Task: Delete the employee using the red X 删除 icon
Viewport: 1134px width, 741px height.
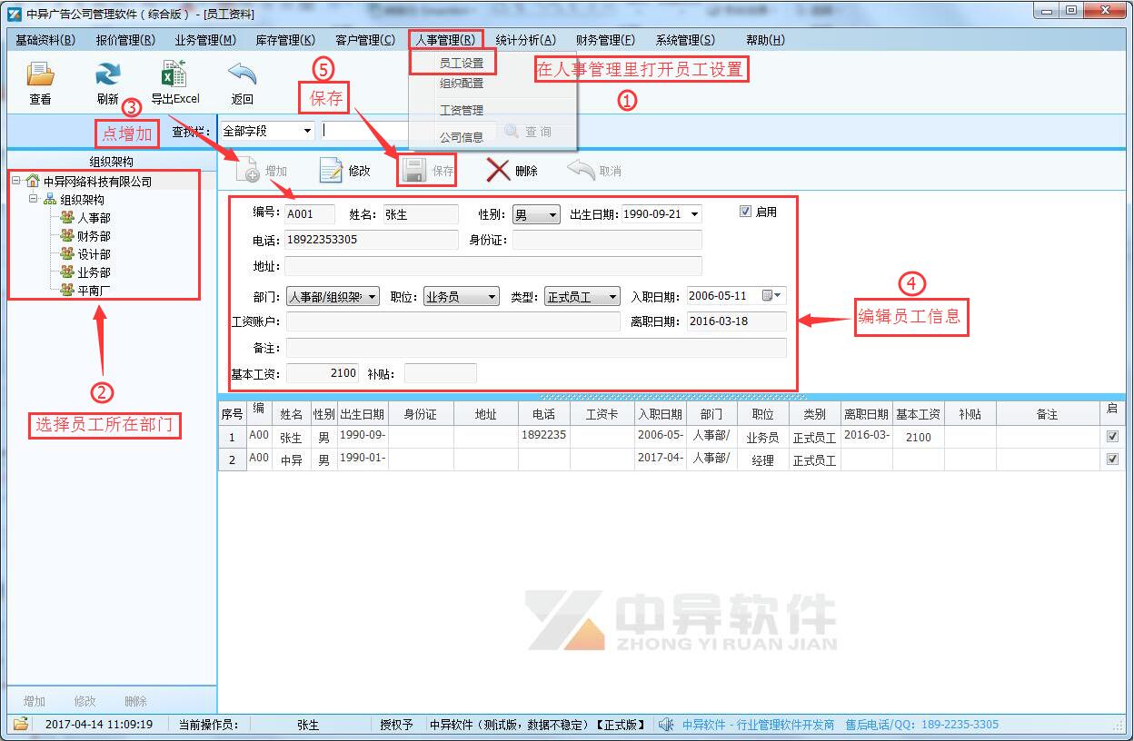Action: 498,170
